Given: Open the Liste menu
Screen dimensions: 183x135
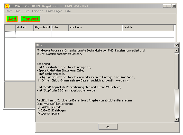Looking at the screenshot, I should click(26, 11).
